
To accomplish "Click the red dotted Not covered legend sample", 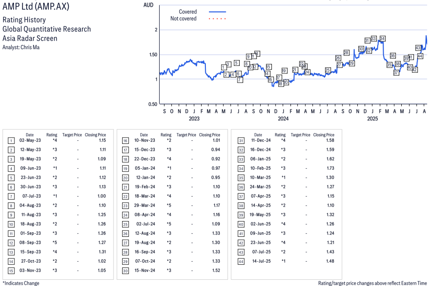I will 218,18.
